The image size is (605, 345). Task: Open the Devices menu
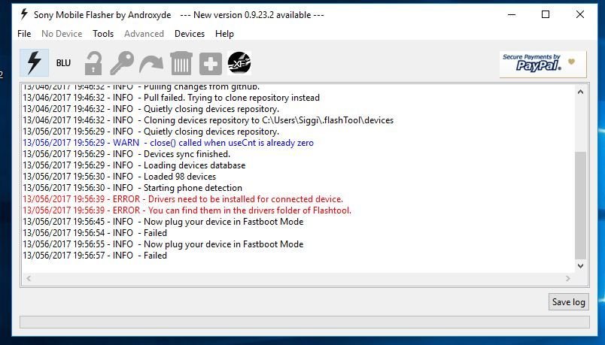190,34
